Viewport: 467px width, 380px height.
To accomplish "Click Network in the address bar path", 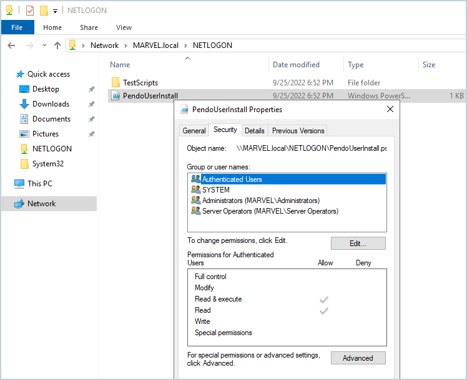I will coord(104,45).
